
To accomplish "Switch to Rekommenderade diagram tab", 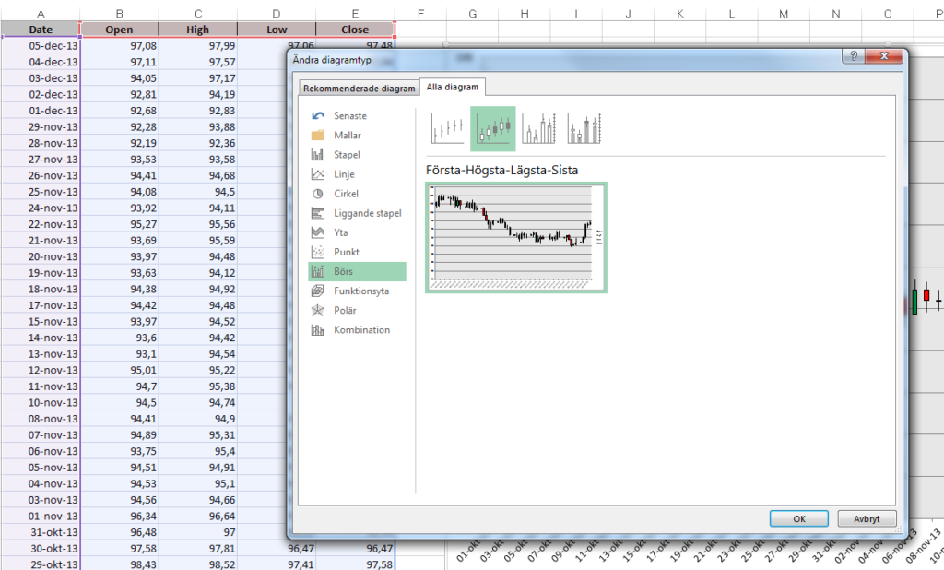I will point(359,88).
